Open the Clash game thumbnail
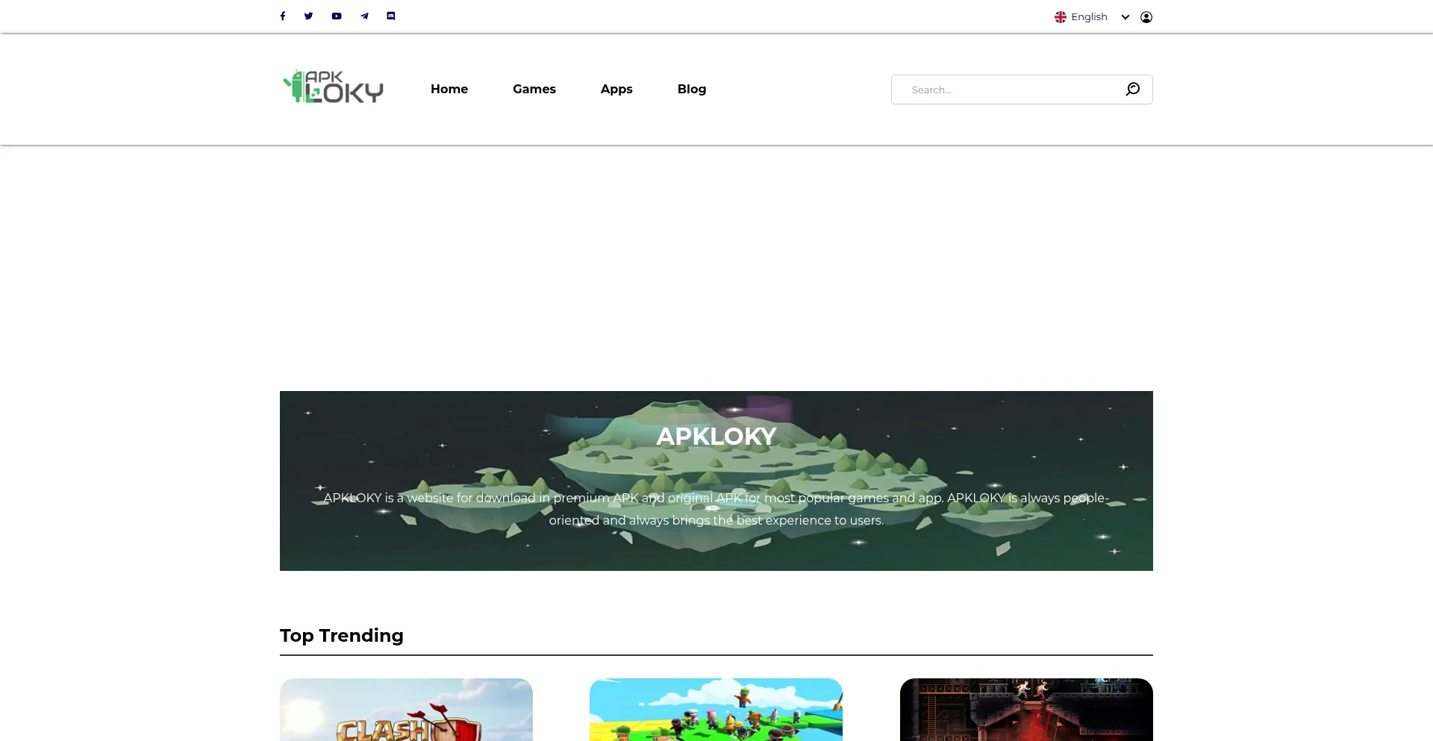This screenshot has width=1433, height=741. 406,710
